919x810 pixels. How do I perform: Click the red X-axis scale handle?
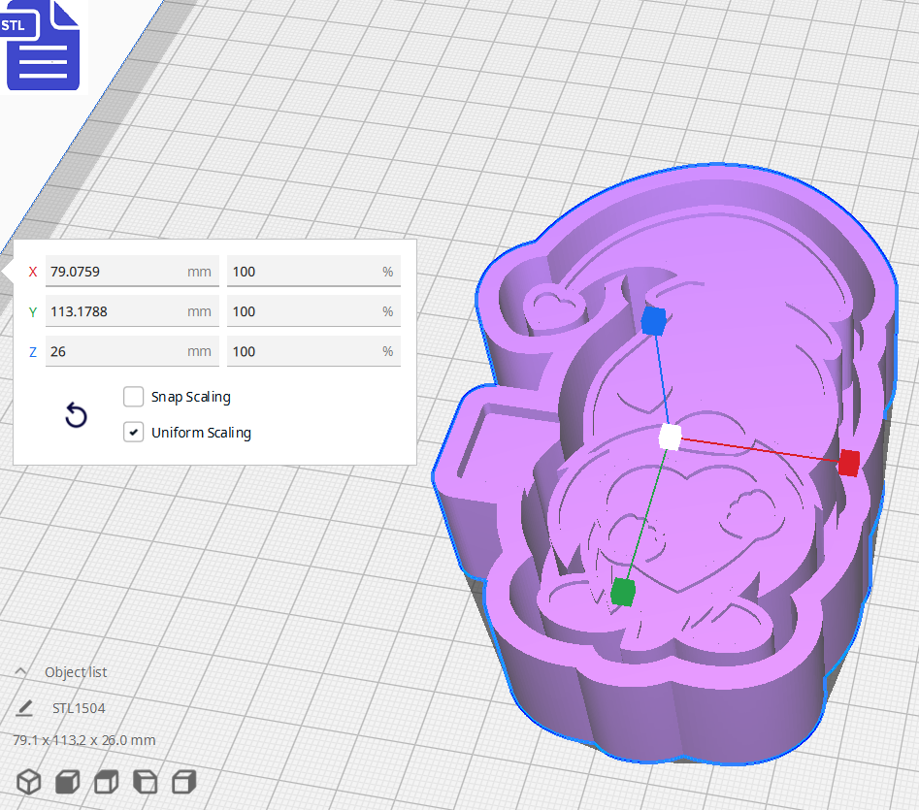847,464
